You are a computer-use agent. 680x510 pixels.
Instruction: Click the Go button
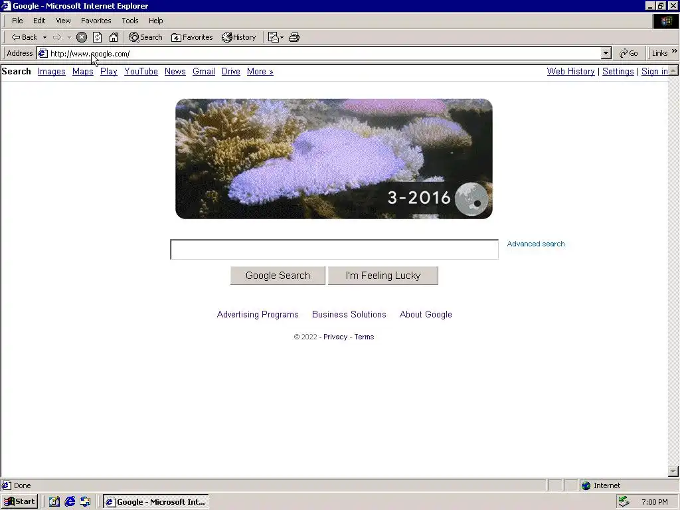tap(629, 53)
